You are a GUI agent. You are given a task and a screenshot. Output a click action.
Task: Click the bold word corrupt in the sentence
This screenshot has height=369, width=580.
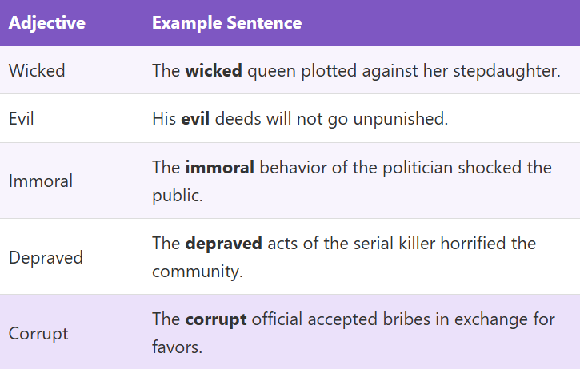[216, 319]
